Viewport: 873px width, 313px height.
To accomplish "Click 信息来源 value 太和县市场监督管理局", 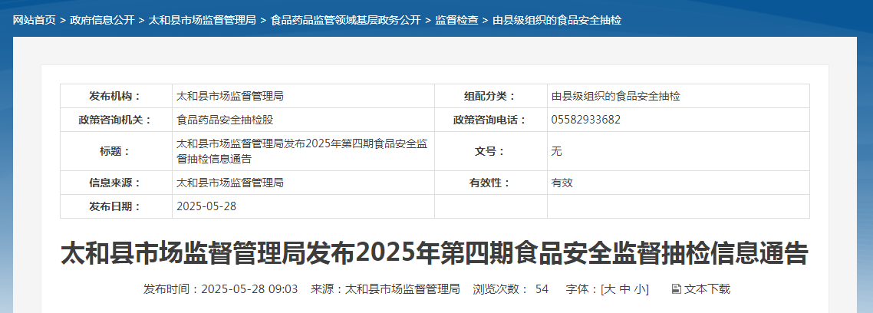I will tap(230, 183).
